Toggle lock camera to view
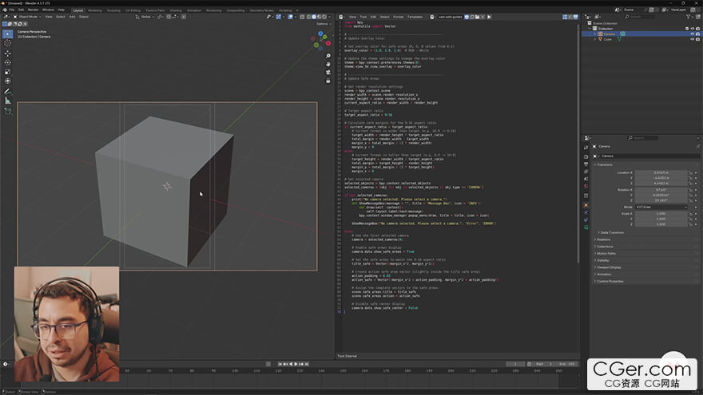 click(x=328, y=81)
